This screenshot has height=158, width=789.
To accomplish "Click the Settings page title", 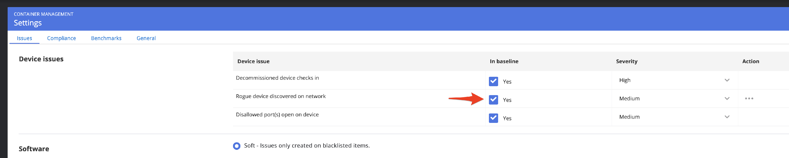I will pyautogui.click(x=28, y=23).
